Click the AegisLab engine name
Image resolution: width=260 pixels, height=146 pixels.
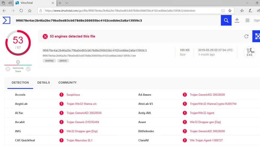pyautogui.click(x=21, y=104)
